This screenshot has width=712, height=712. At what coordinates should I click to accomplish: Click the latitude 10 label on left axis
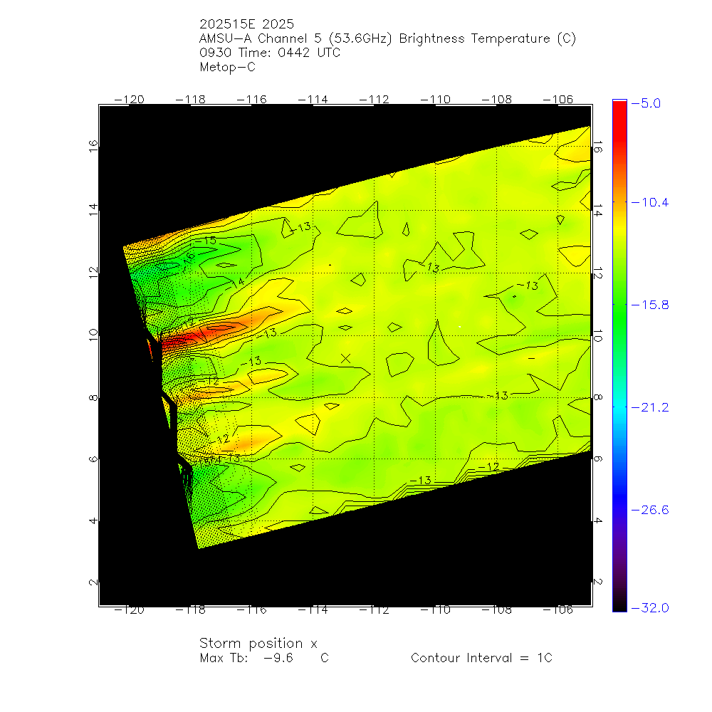click(93, 335)
